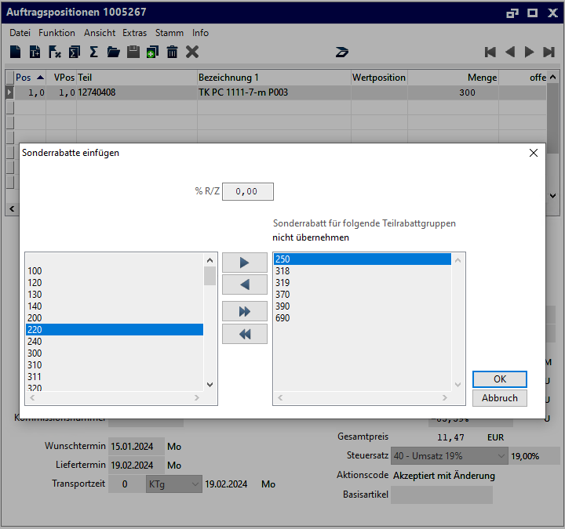Click the Liefertermin date field 19.02.2024
The width and height of the screenshot is (565, 529).
pos(137,466)
